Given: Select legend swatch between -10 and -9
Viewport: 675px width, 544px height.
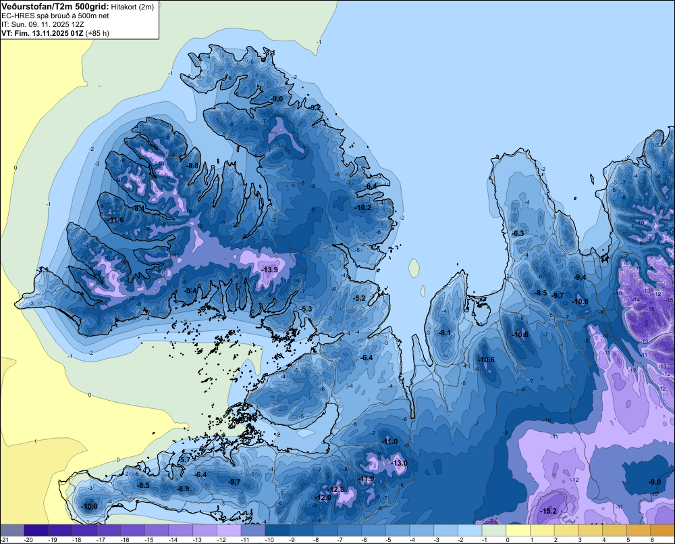Looking at the screenshot, I should (x=277, y=530).
